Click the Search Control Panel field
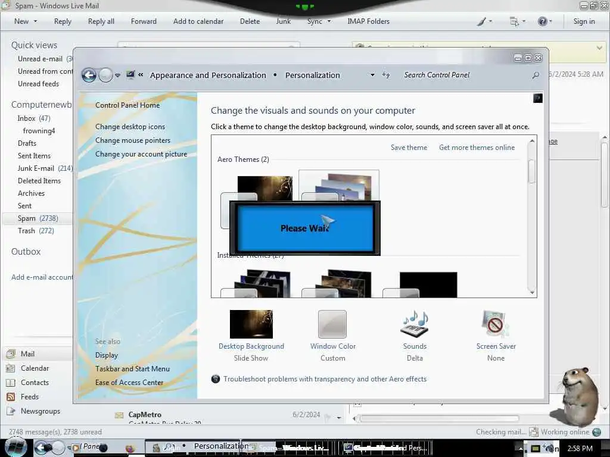610x457 pixels. (x=466, y=75)
